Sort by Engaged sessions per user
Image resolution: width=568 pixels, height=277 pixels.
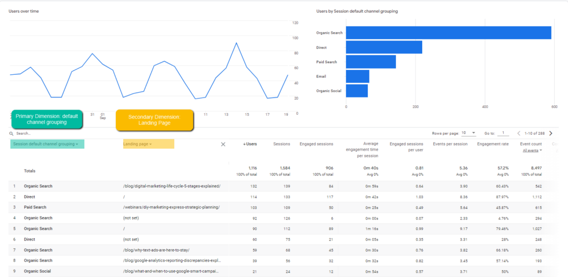(406, 147)
